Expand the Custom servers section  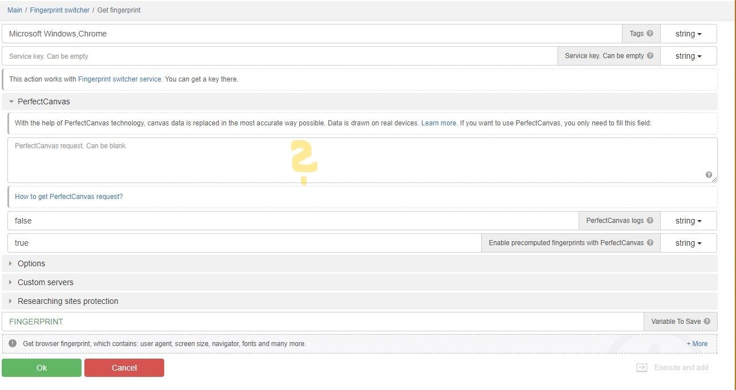tap(45, 282)
